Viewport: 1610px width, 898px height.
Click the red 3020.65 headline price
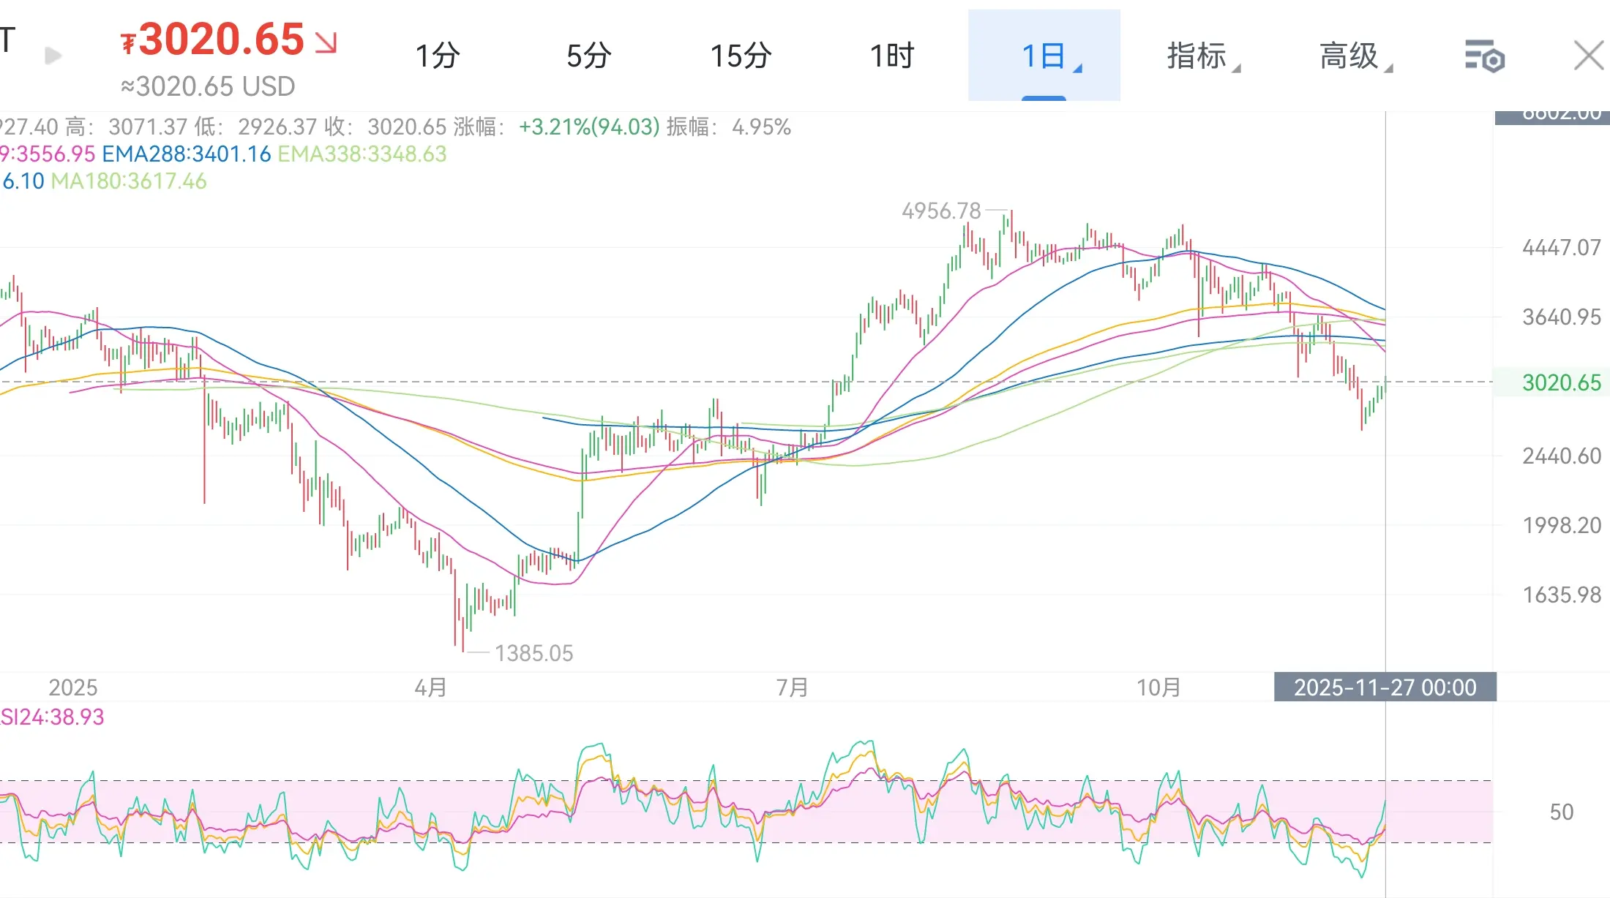click(221, 39)
